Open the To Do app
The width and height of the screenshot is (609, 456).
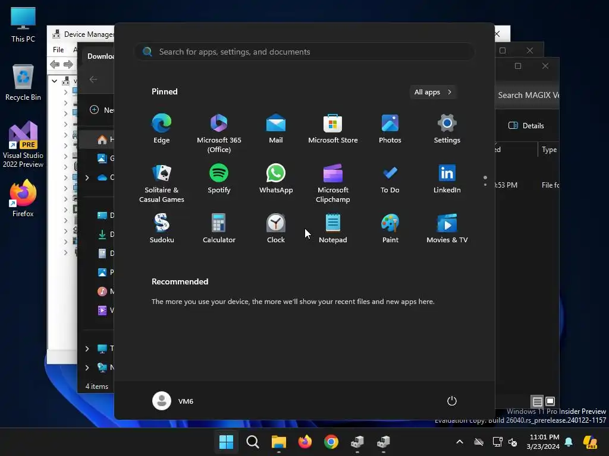click(x=390, y=179)
